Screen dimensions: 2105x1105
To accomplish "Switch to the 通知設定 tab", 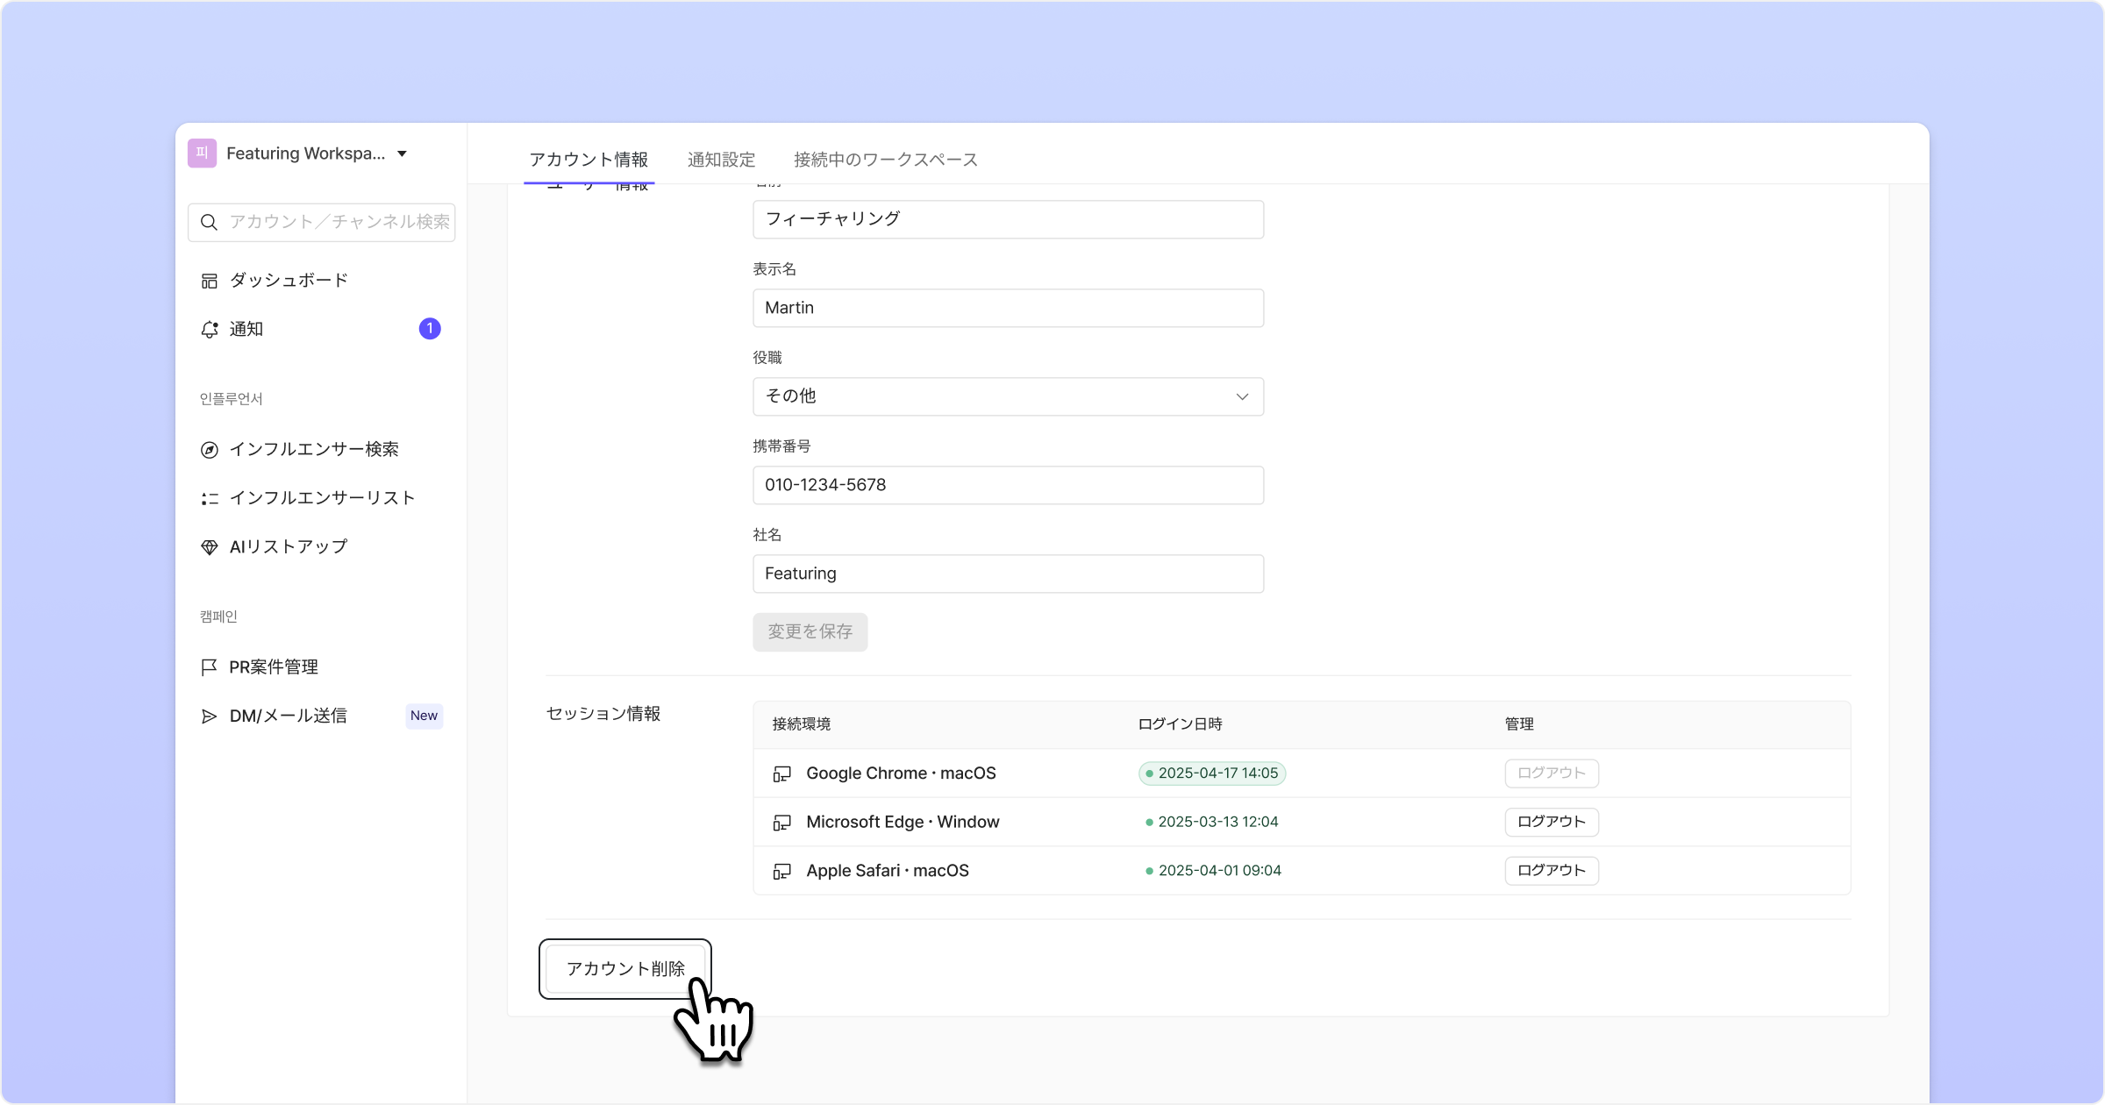I will point(721,160).
